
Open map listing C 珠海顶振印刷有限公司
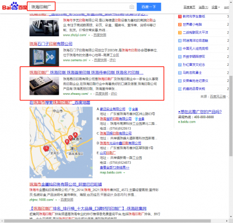point(116,133)
